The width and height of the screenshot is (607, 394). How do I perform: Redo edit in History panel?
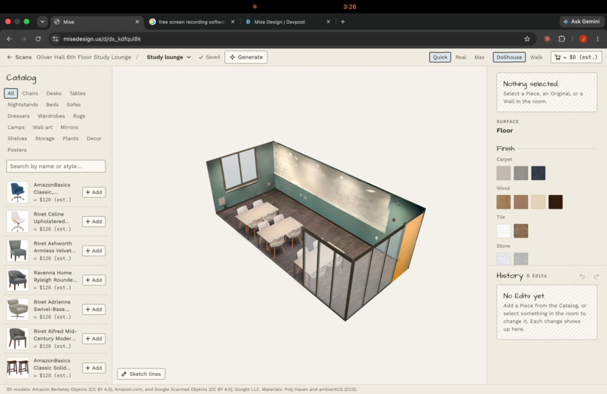click(x=596, y=276)
